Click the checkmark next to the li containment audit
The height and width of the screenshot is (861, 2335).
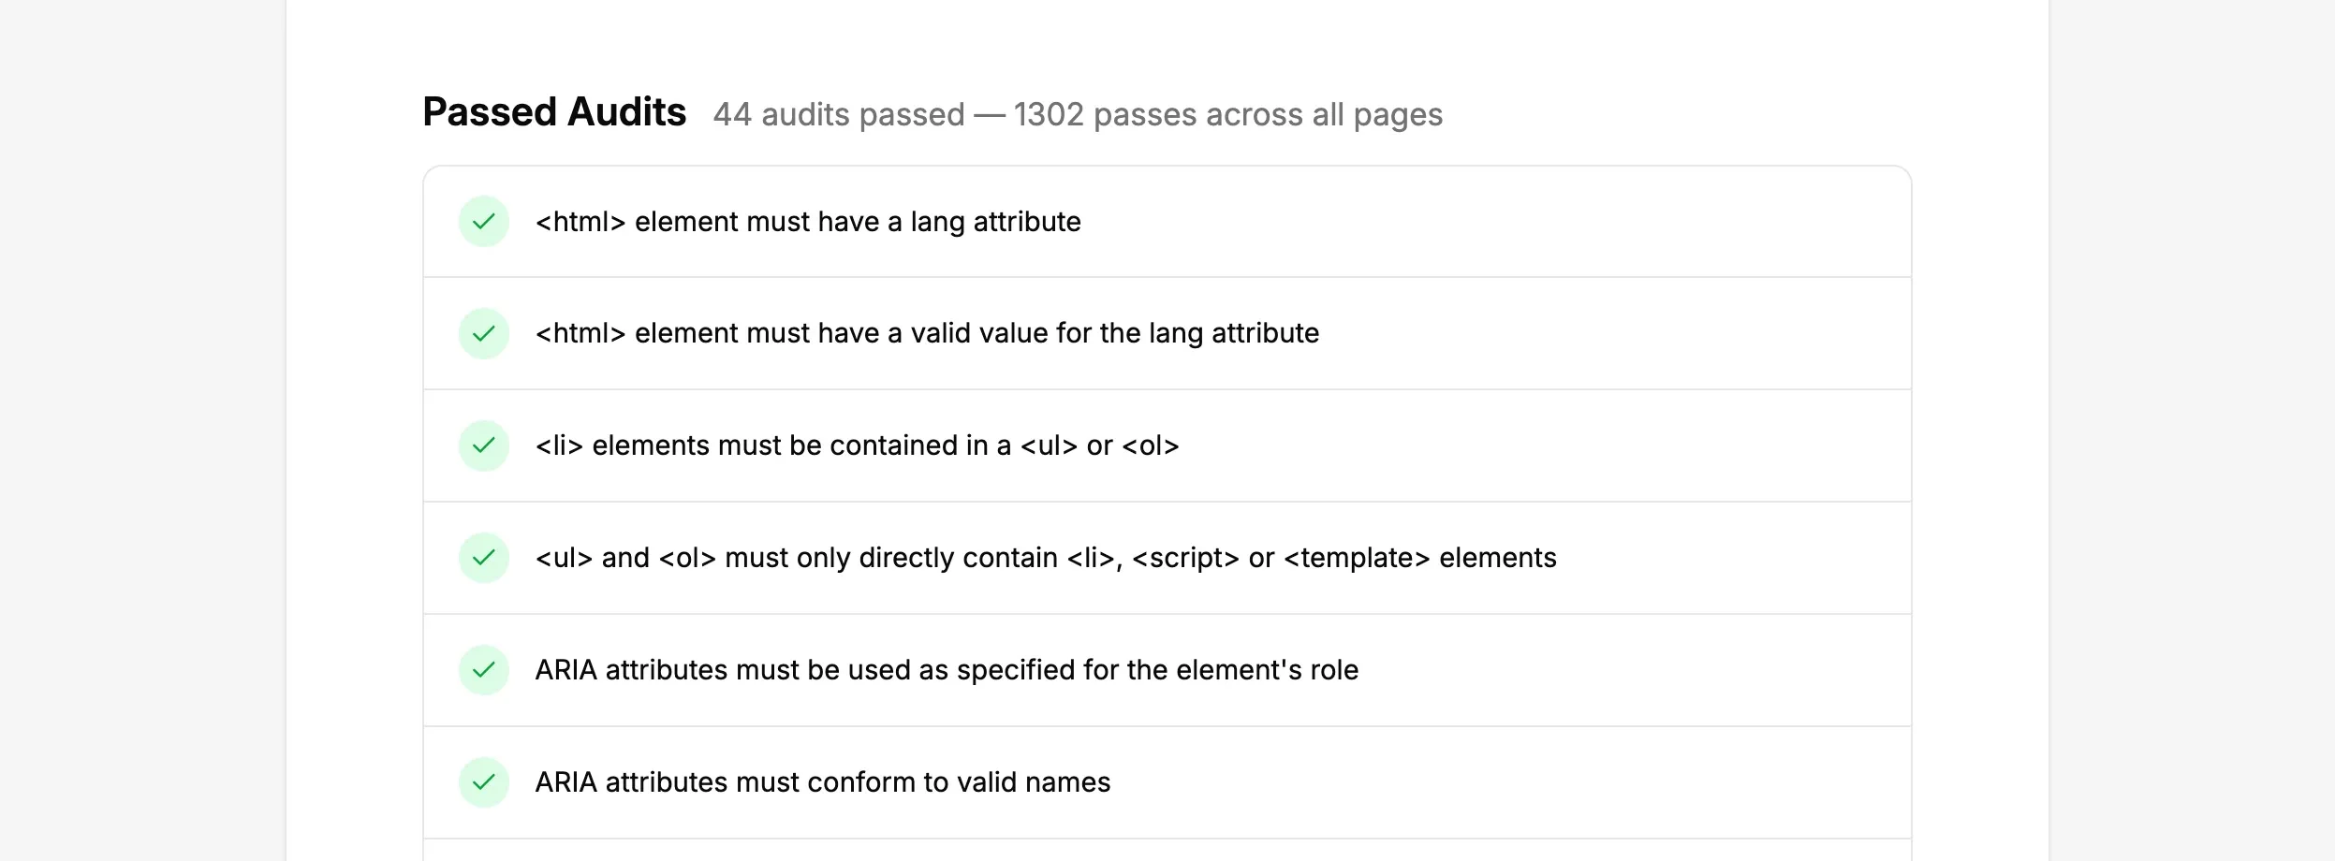click(483, 445)
